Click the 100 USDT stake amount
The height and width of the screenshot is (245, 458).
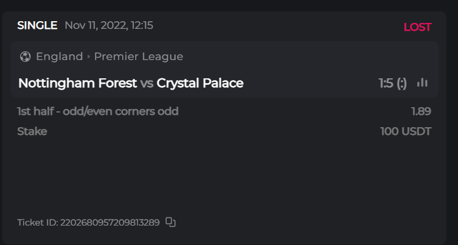pyautogui.click(x=405, y=131)
